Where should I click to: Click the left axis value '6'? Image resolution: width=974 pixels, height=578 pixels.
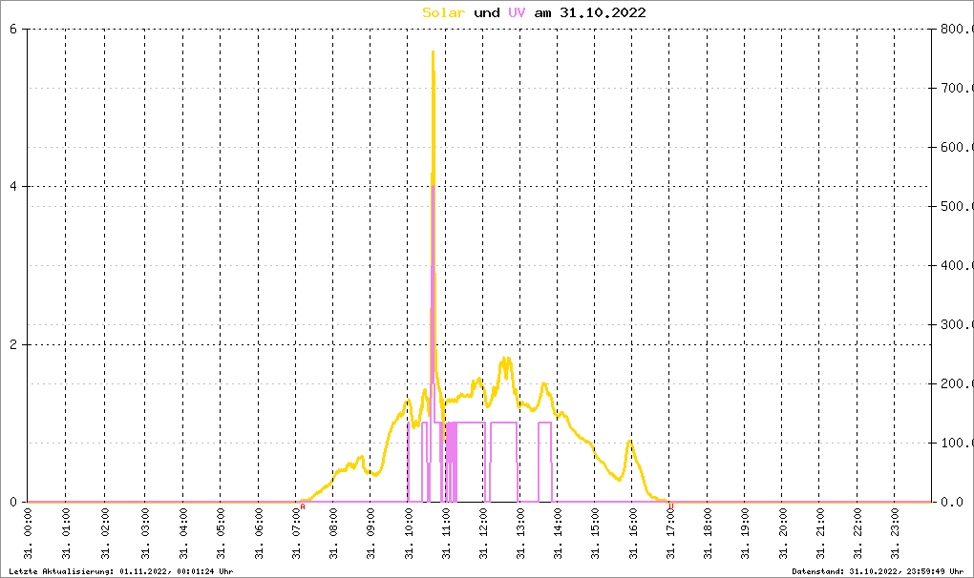[13, 30]
